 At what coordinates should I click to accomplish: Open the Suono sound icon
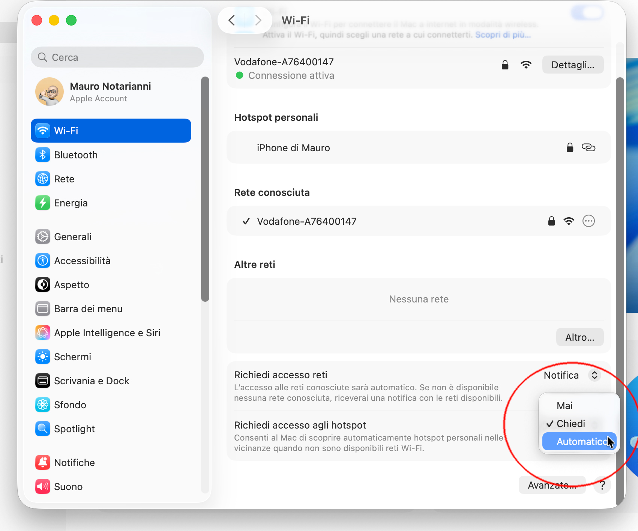[43, 486]
